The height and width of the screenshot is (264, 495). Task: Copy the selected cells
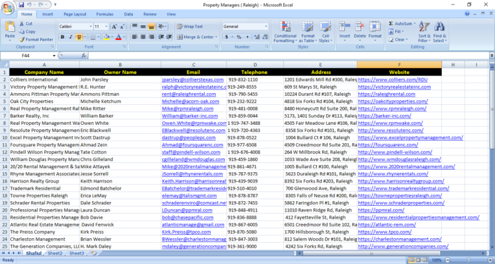(27, 32)
